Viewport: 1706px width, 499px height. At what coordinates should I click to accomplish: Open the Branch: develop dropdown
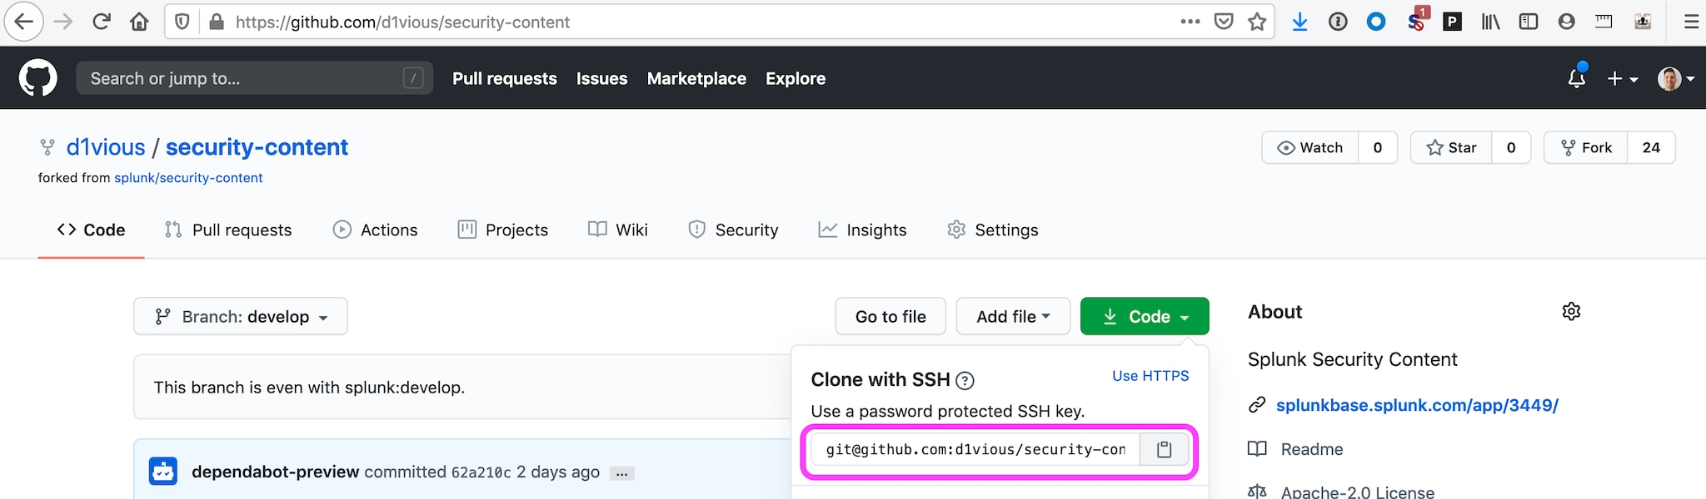(x=241, y=316)
